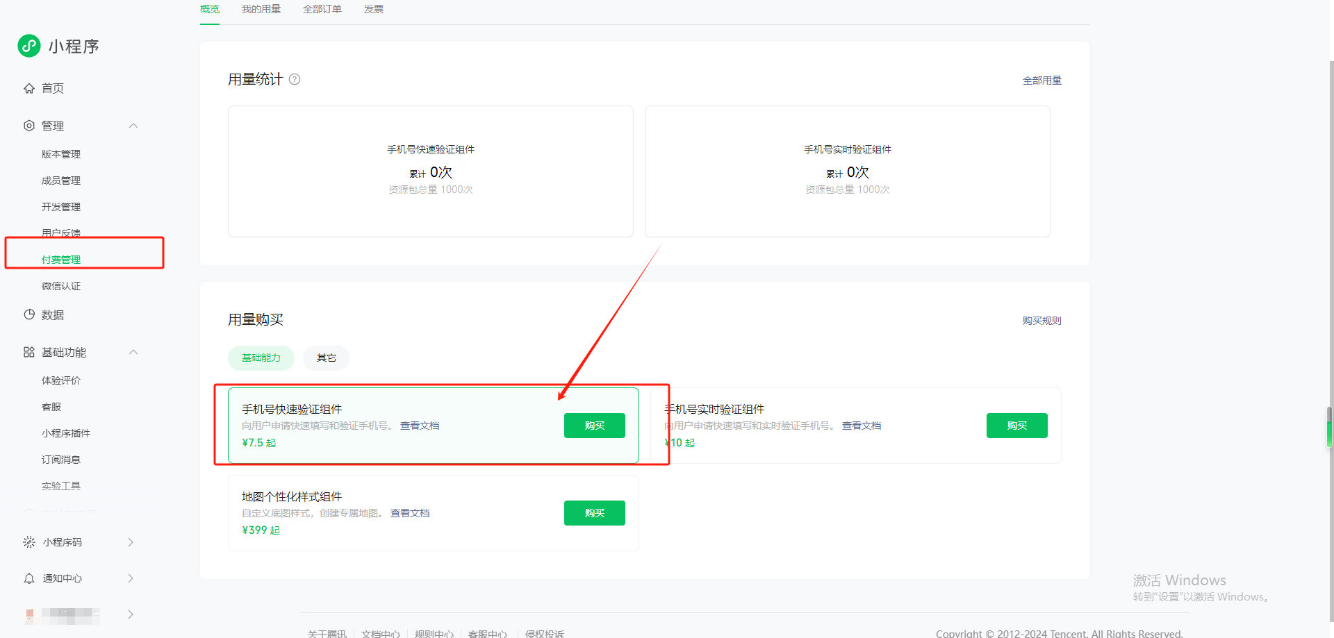Screen dimensions: 1334x638
Task: Open 查看文档 for 手机号快速验证组件
Action: pyautogui.click(x=420, y=426)
